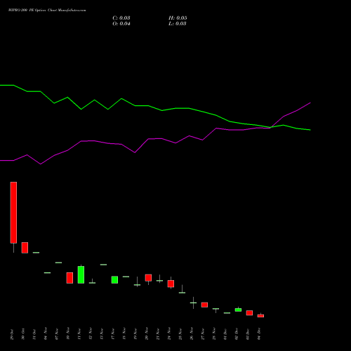
Task: Click the WIPRO 200 PE Options chart title
Action: pyautogui.click(x=47, y=11)
